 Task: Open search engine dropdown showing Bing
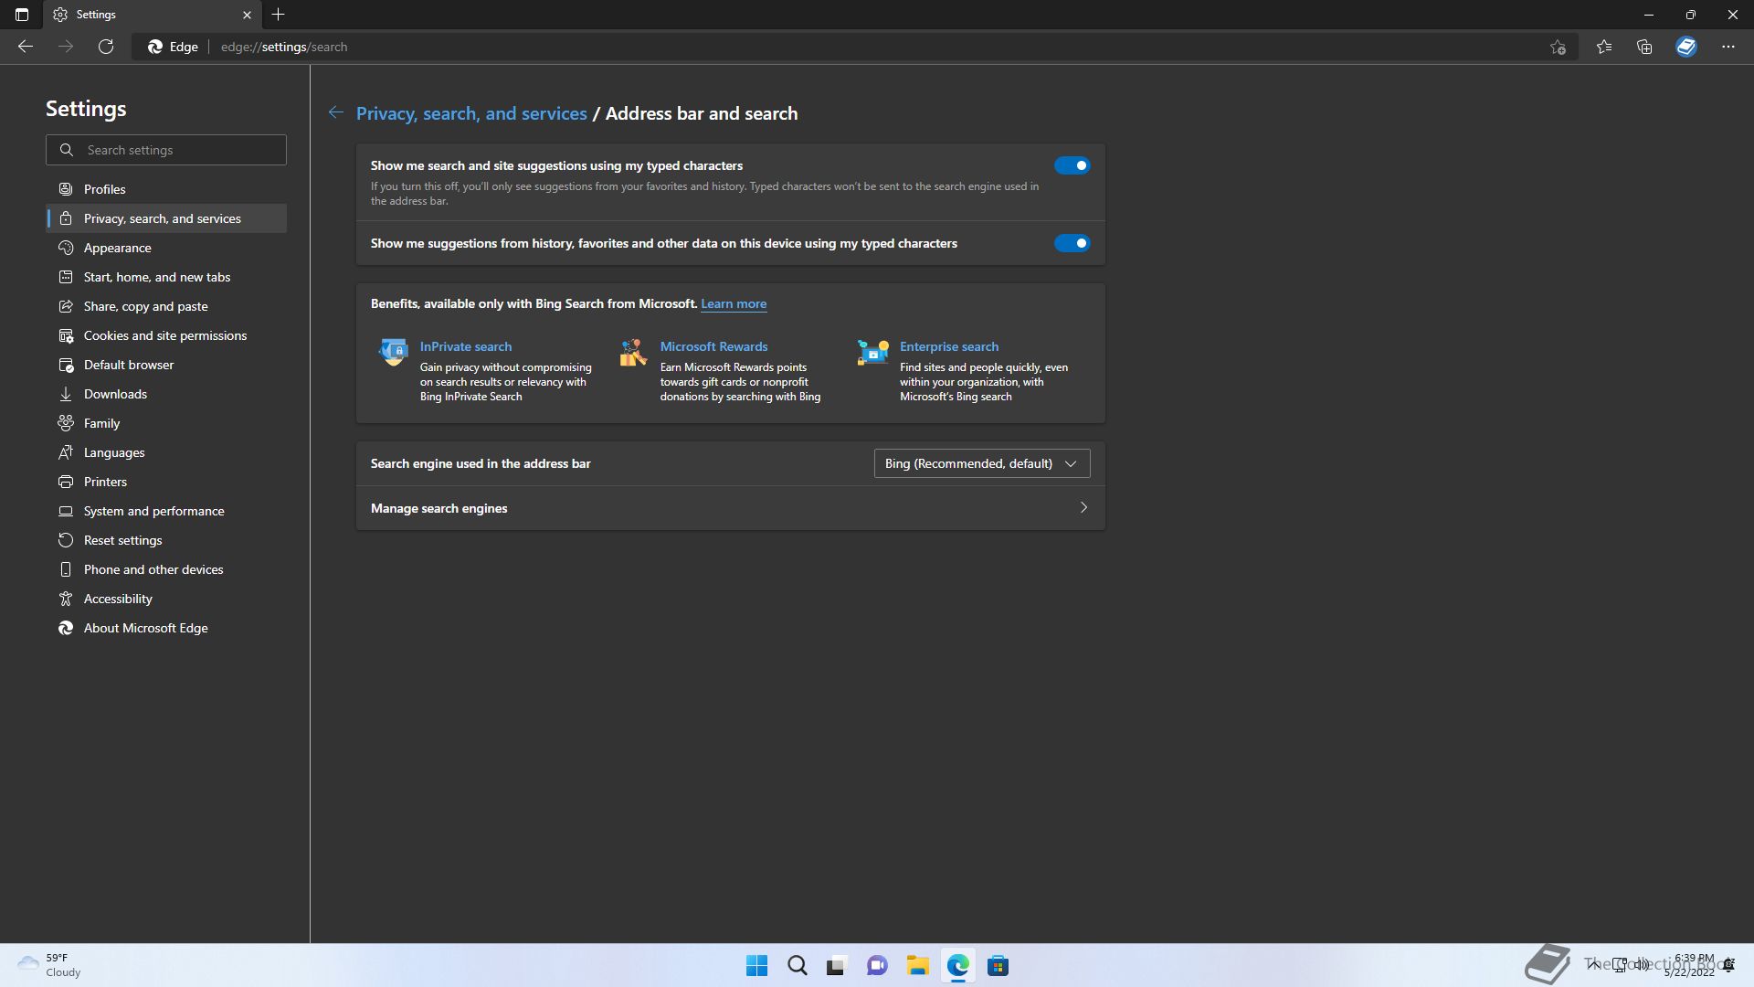click(x=982, y=463)
